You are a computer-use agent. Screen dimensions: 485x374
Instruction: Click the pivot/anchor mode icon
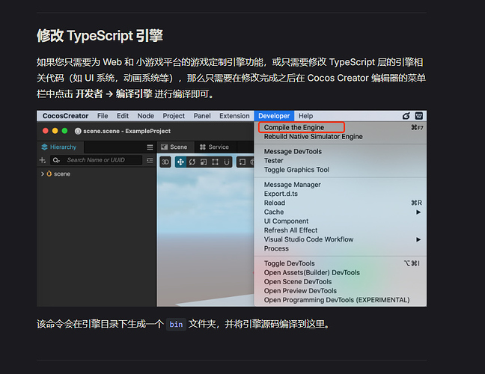[x=242, y=162]
